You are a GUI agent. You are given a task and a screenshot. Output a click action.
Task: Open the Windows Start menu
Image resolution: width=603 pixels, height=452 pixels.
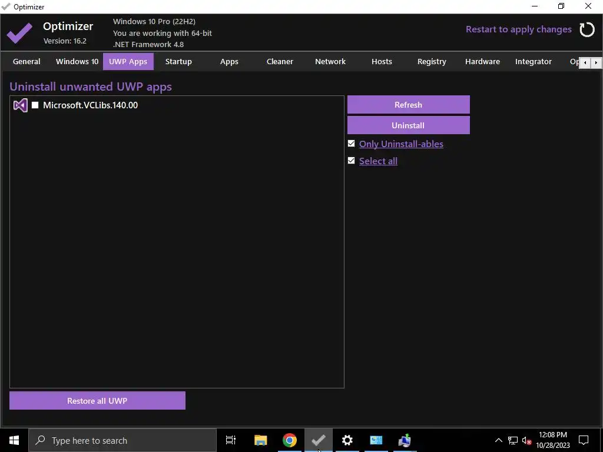(x=14, y=440)
